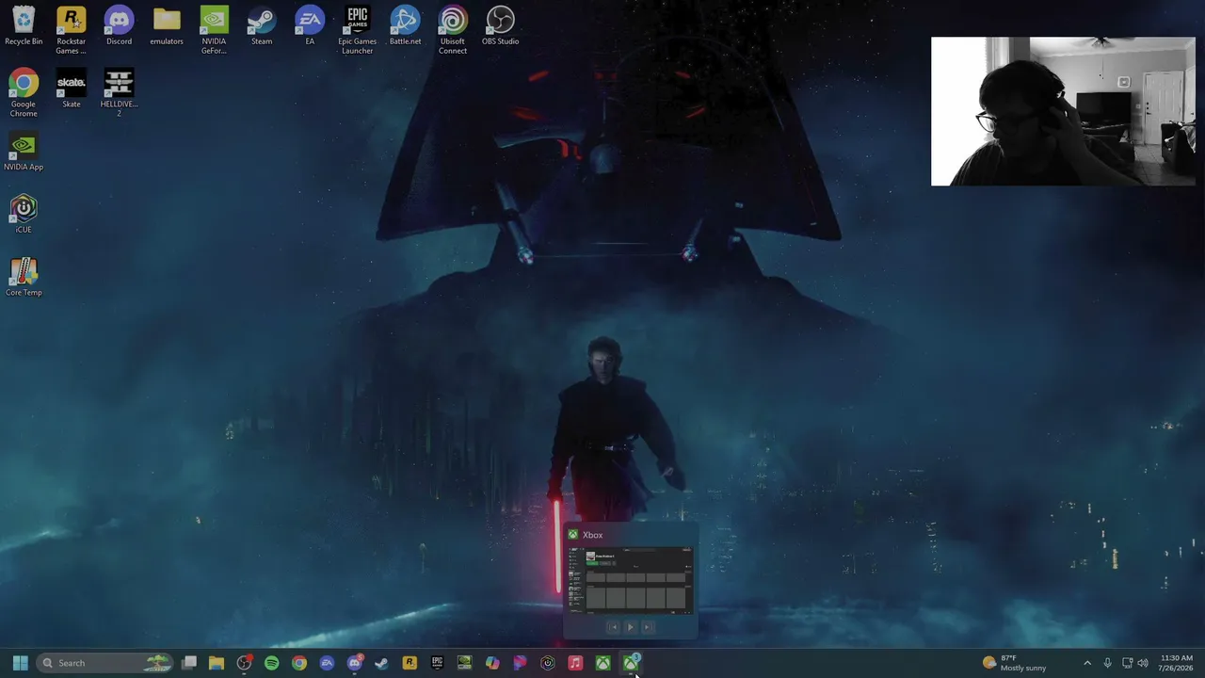Open the network icon in system tray

(1127, 663)
